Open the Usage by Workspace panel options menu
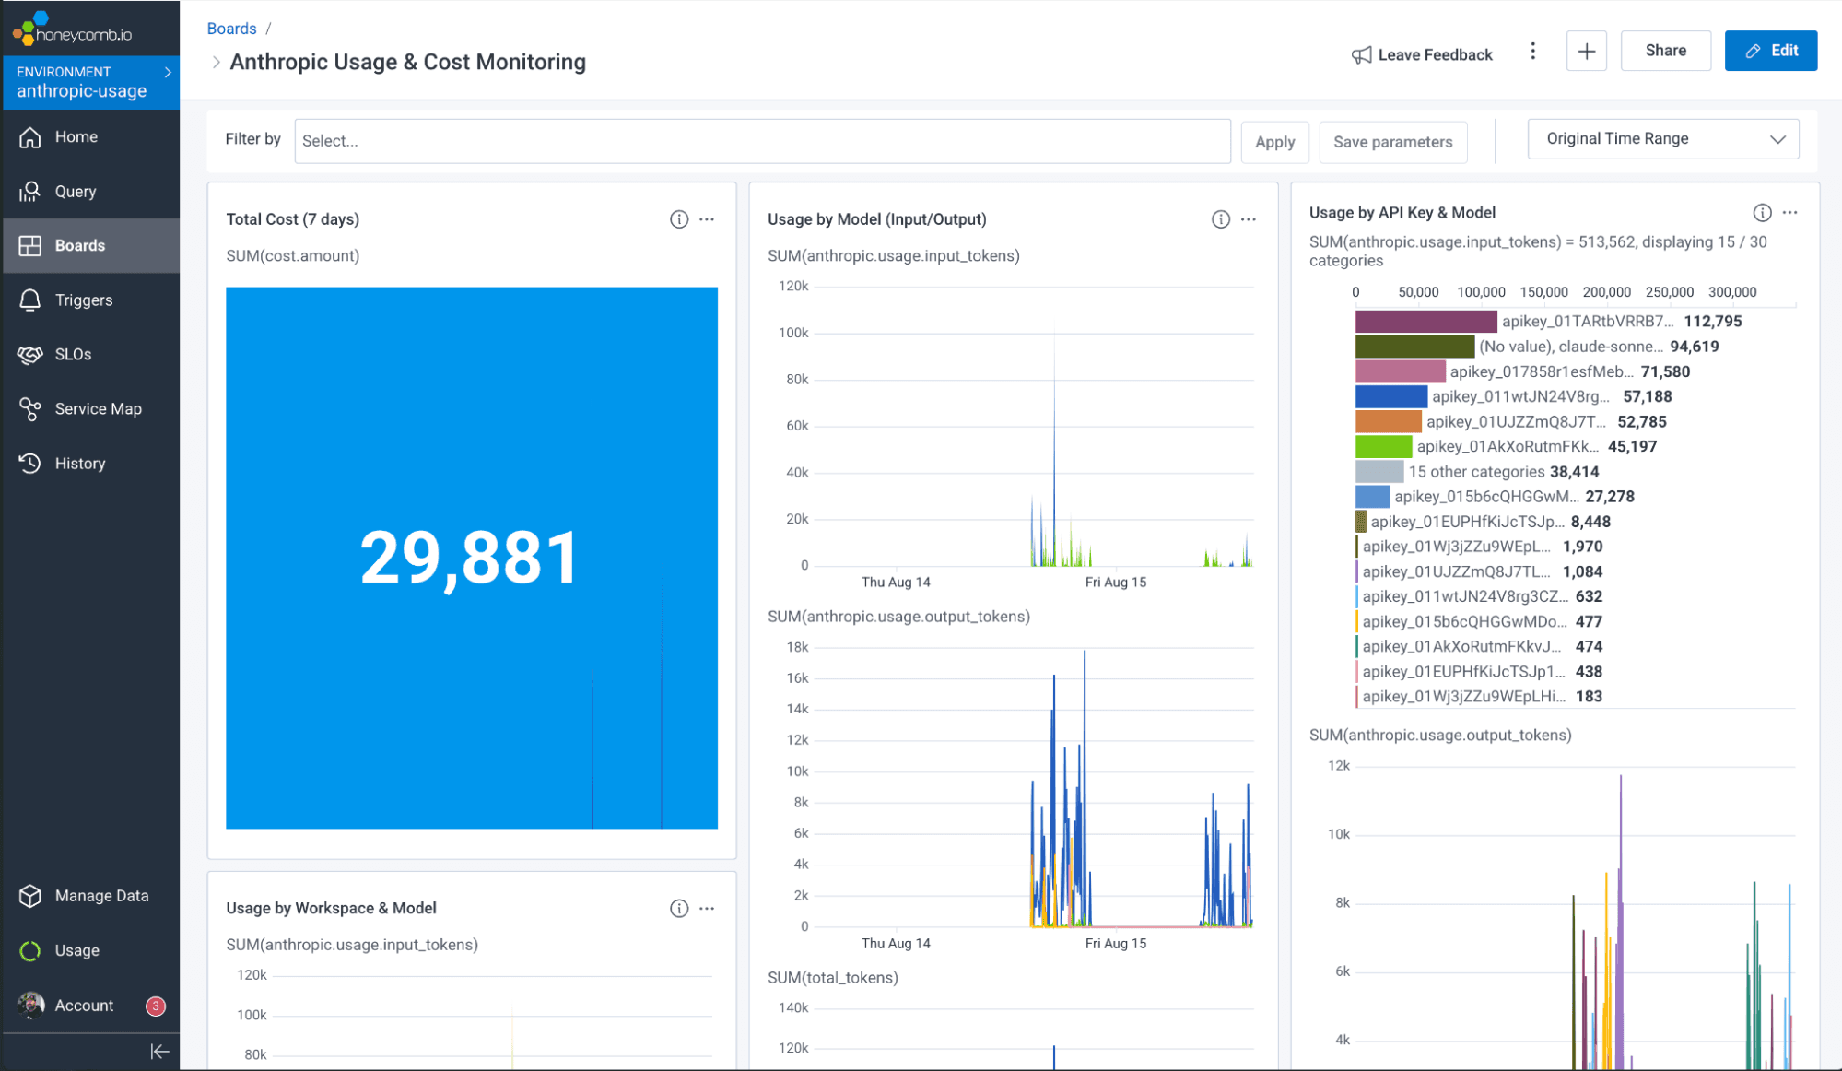Viewport: 1842px width, 1071px height. [707, 909]
